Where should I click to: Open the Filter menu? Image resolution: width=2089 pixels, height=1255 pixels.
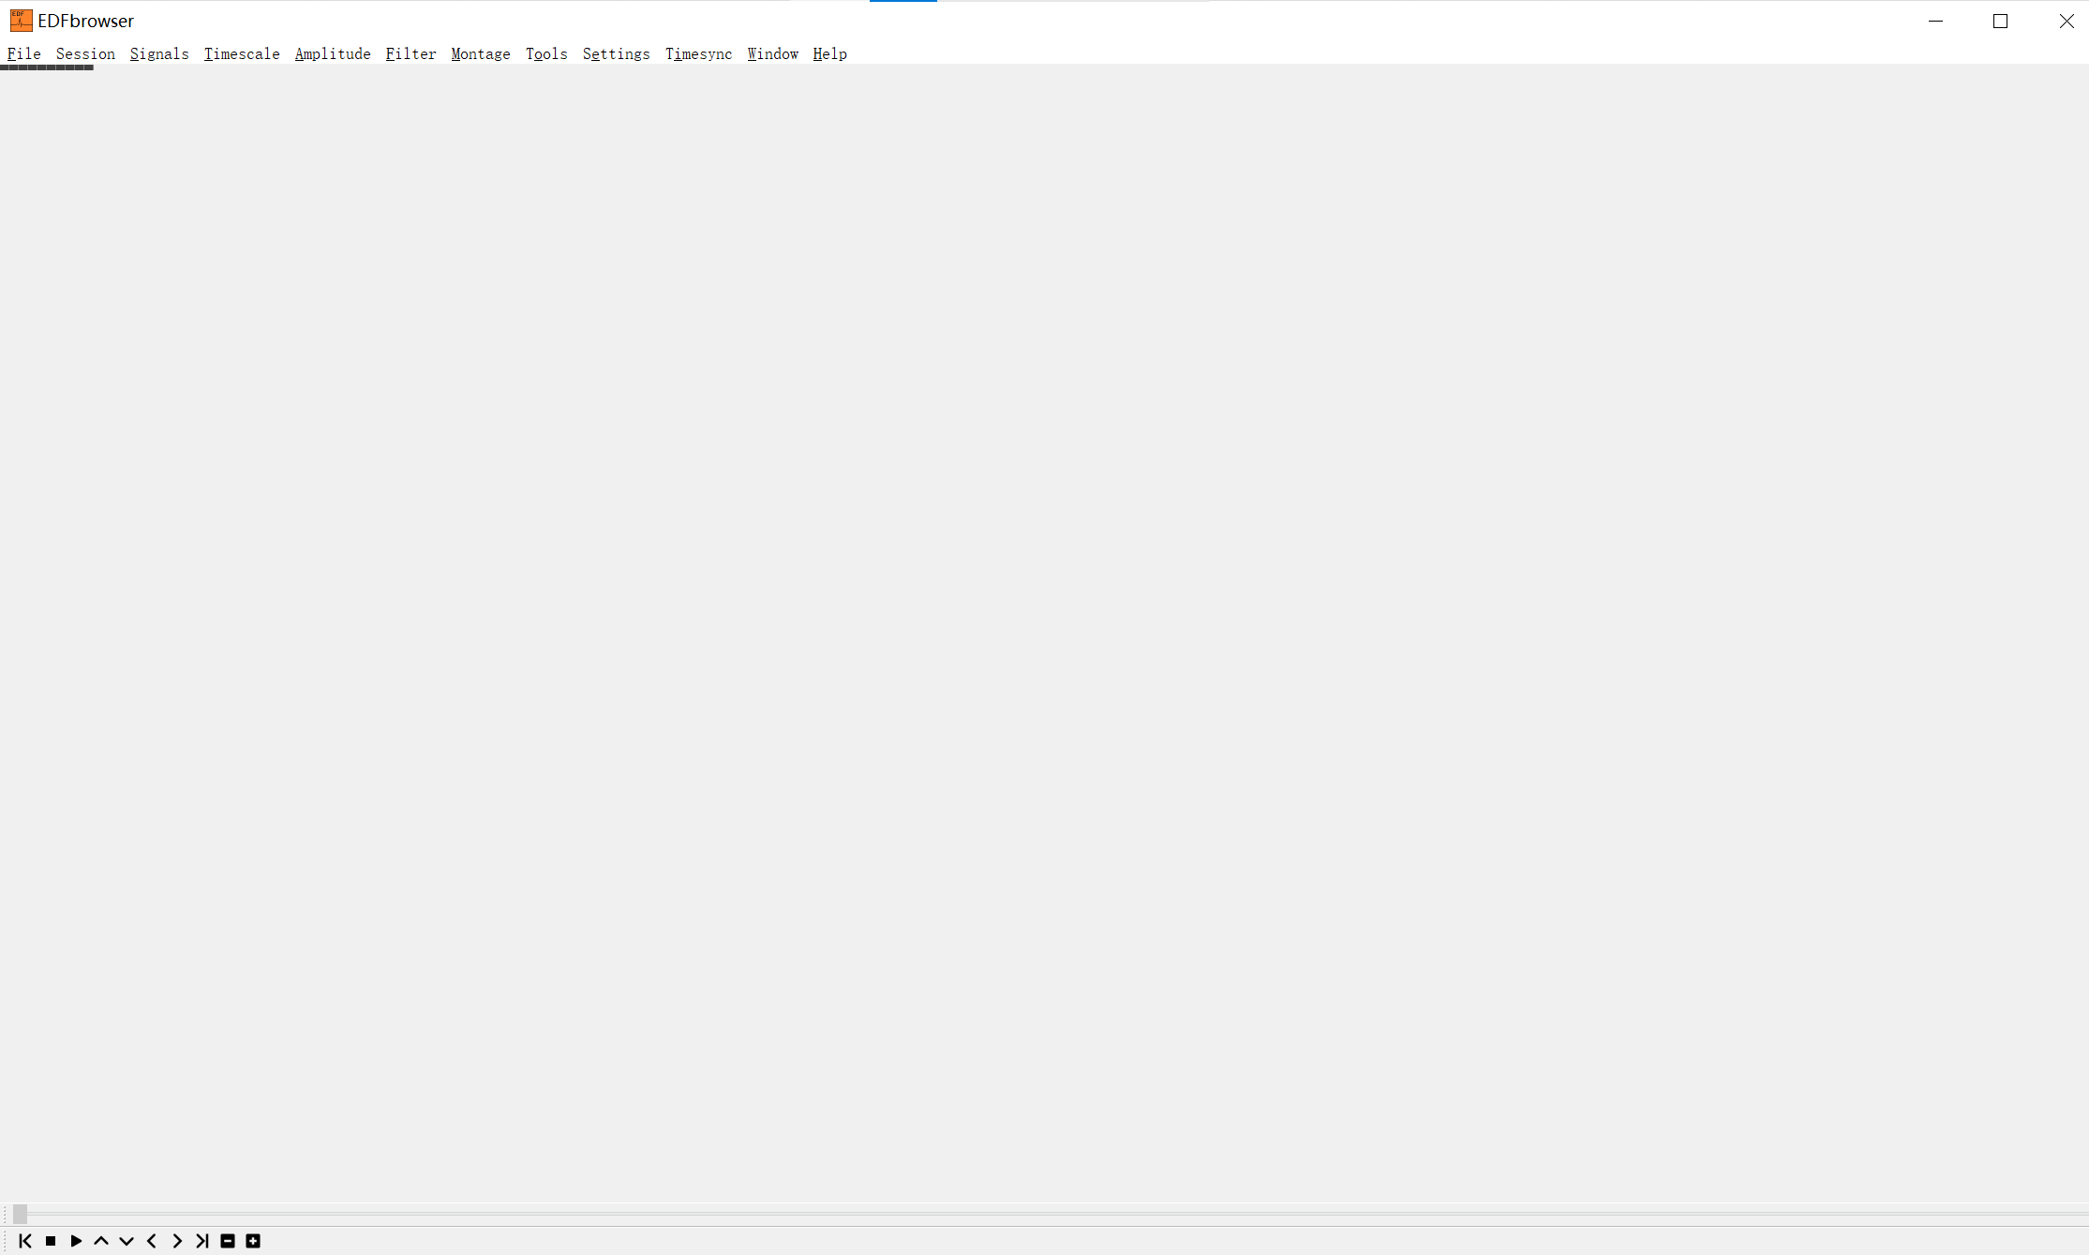(410, 54)
